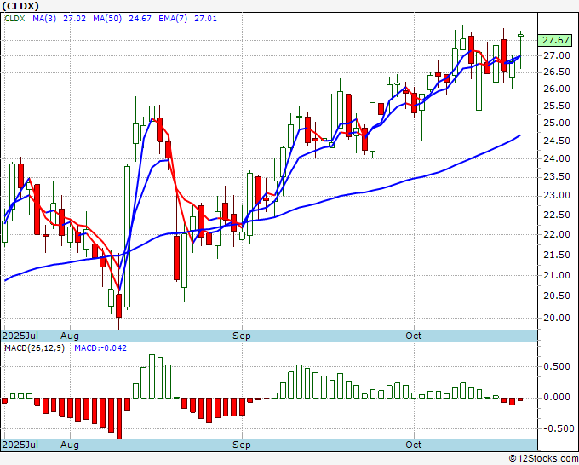Click 2025Jul on the price chart timeline
579x465 pixels.
click(x=20, y=336)
